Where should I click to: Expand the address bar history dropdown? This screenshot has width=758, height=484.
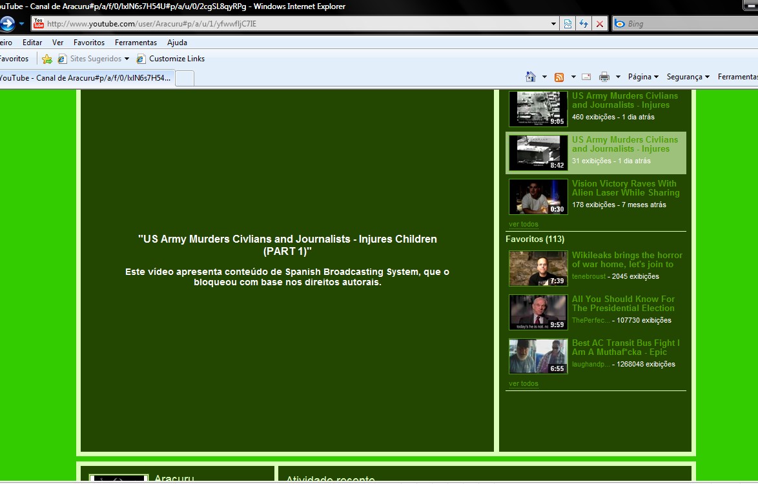[553, 24]
